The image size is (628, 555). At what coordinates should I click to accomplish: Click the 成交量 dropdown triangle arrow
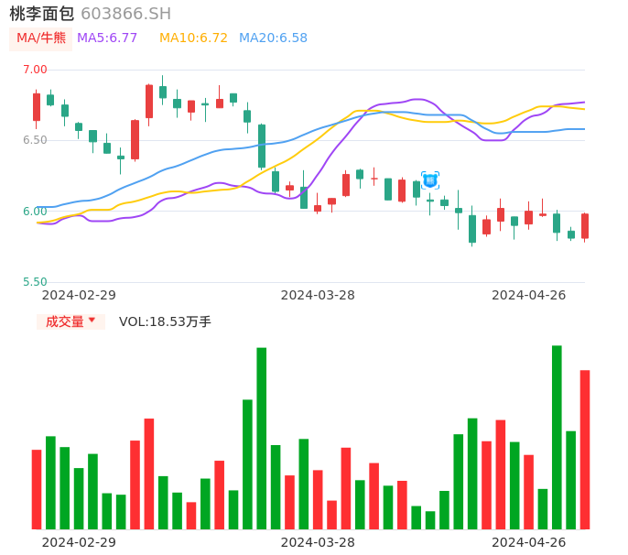[x=92, y=321]
